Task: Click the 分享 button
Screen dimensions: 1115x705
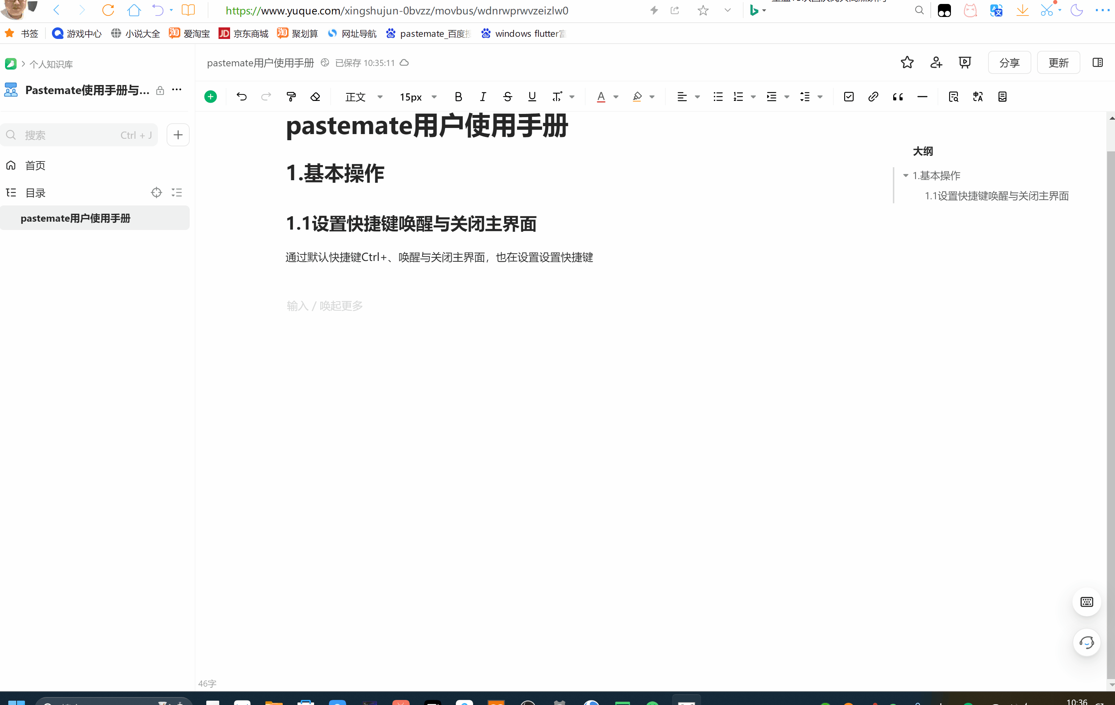Action: [x=1009, y=62]
